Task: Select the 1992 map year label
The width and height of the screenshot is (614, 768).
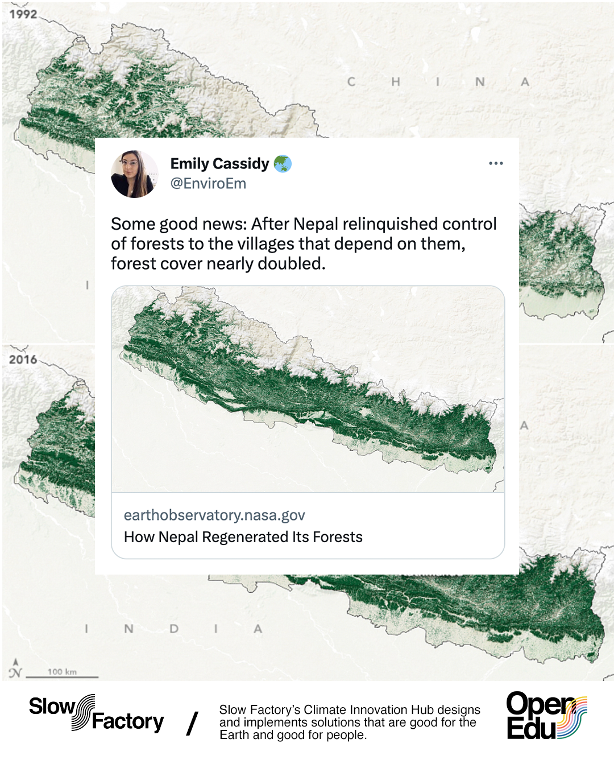Action: point(23,14)
